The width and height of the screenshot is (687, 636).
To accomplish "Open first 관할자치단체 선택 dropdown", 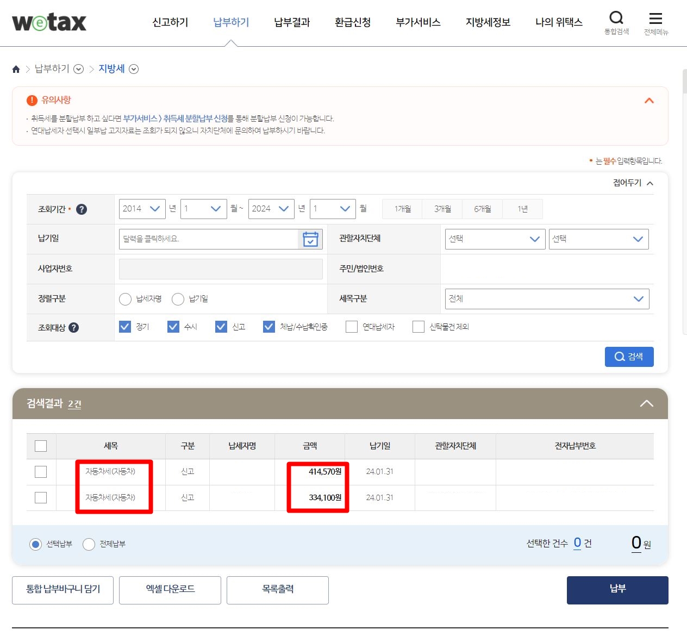I will 495,239.
